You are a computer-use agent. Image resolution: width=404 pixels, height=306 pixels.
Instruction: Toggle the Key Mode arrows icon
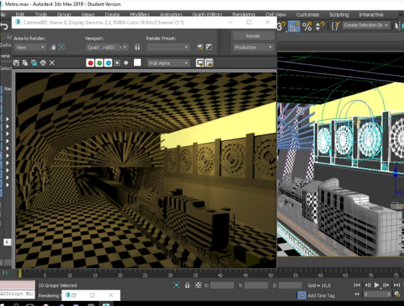tap(357, 294)
